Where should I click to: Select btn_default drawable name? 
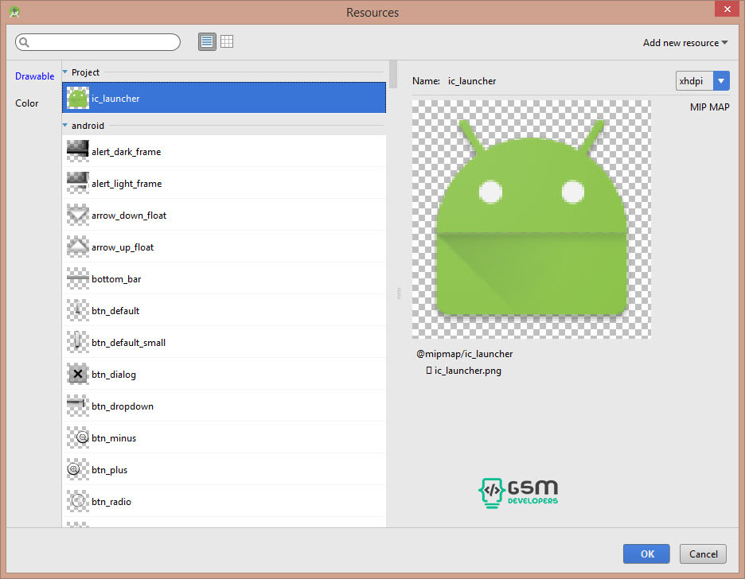point(115,311)
